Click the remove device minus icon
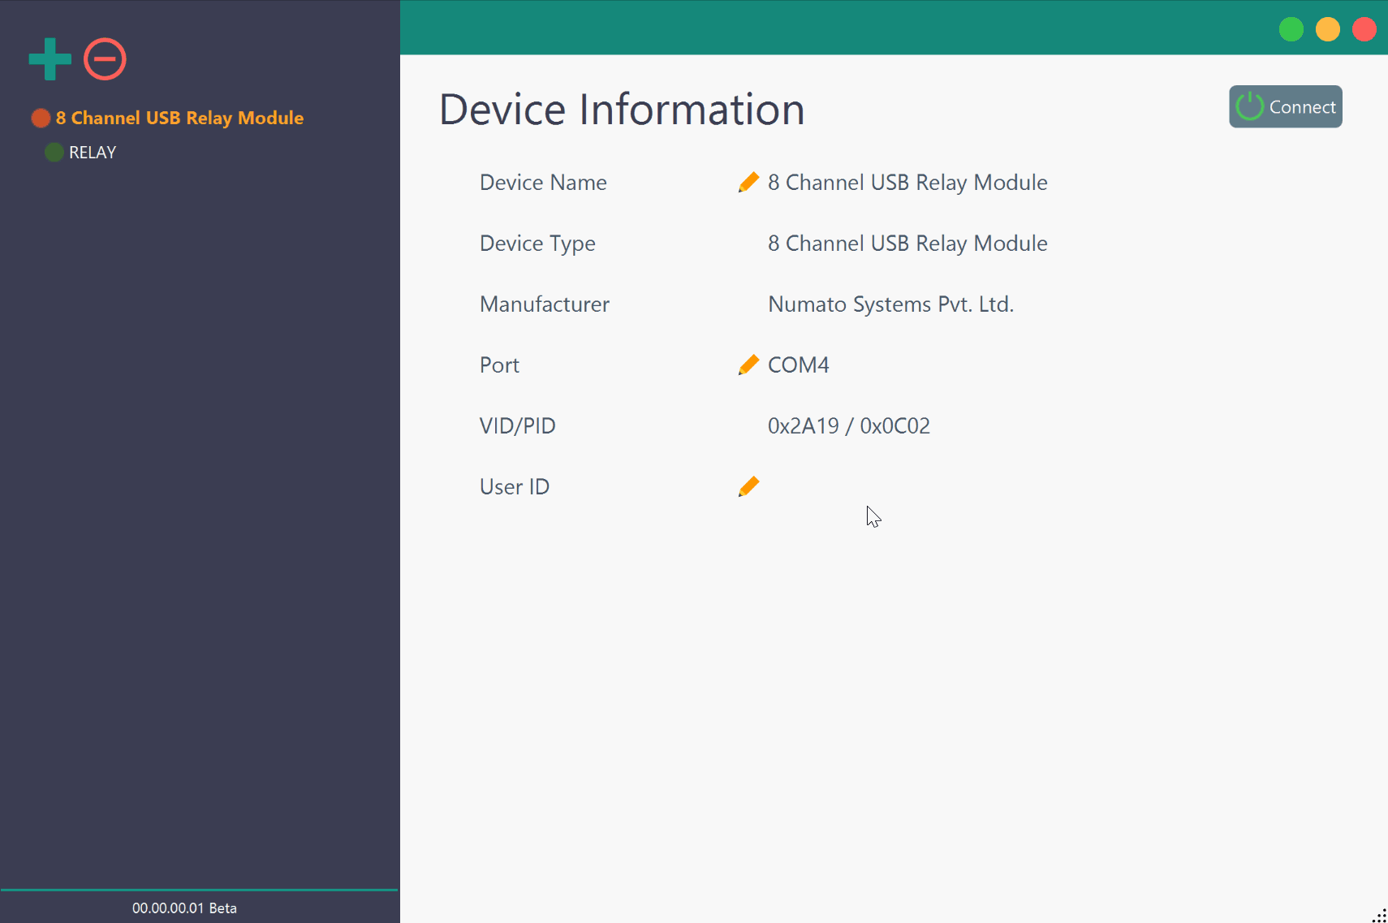This screenshot has height=923, width=1388. [x=104, y=58]
